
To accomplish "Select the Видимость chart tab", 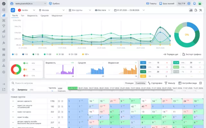I will tap(32, 16).
